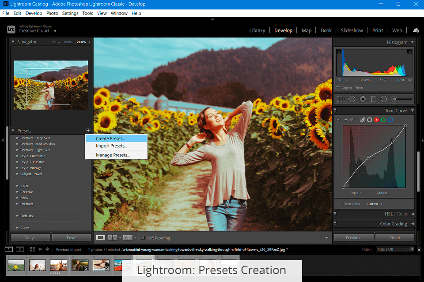Open the Point Curve Custom dropdown
424x282 pixels.
[x=375, y=204]
